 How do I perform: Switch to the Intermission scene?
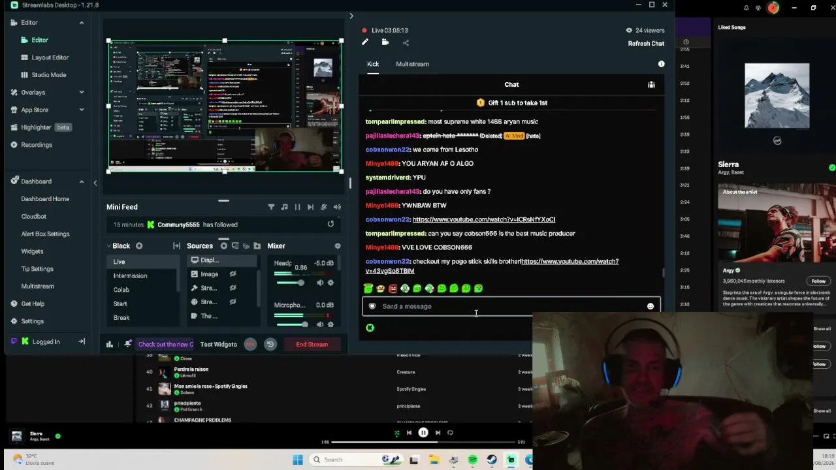(142, 275)
